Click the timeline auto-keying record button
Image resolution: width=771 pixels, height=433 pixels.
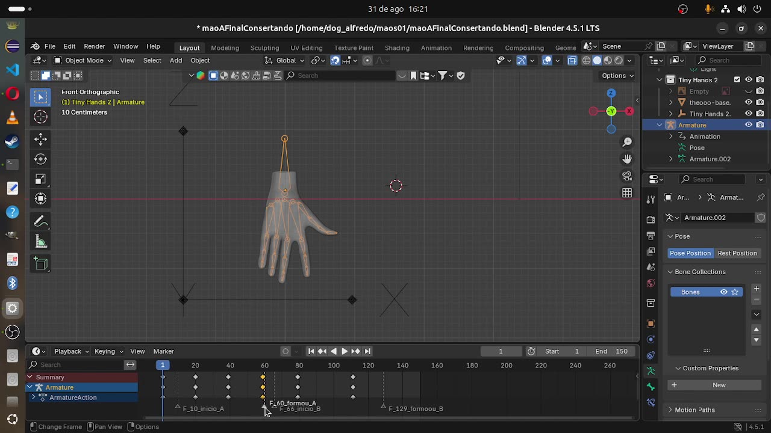(x=286, y=351)
